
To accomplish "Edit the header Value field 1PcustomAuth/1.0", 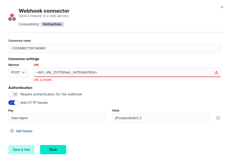I will (161, 118).
